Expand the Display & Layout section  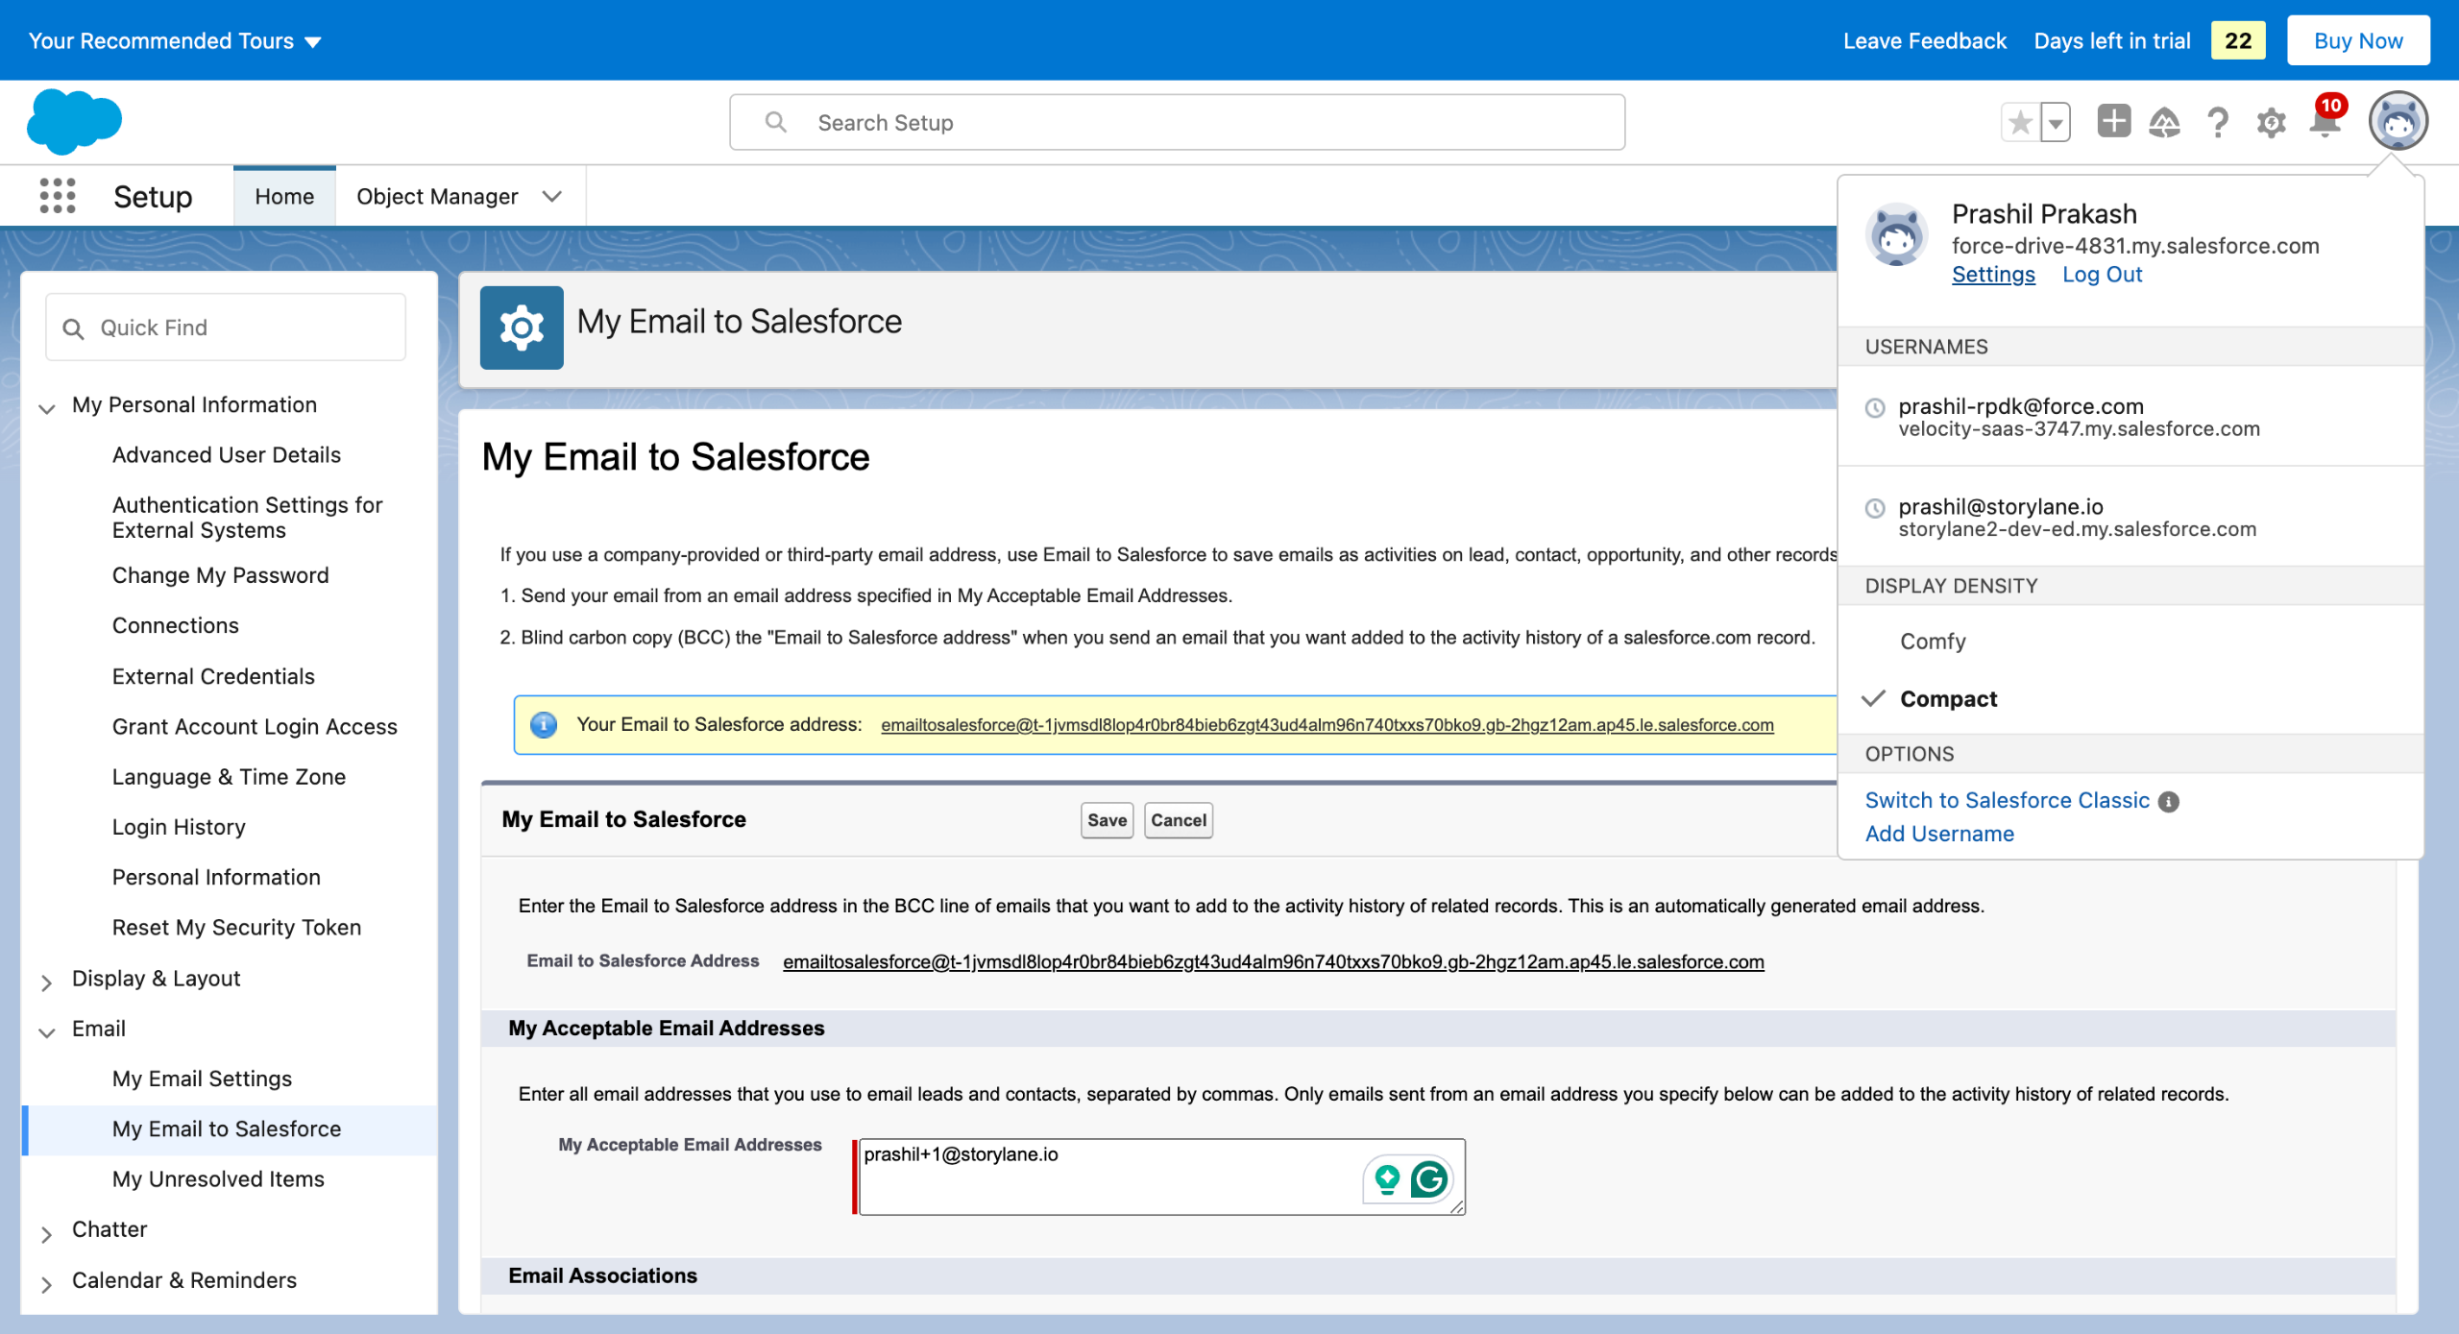(x=46, y=982)
